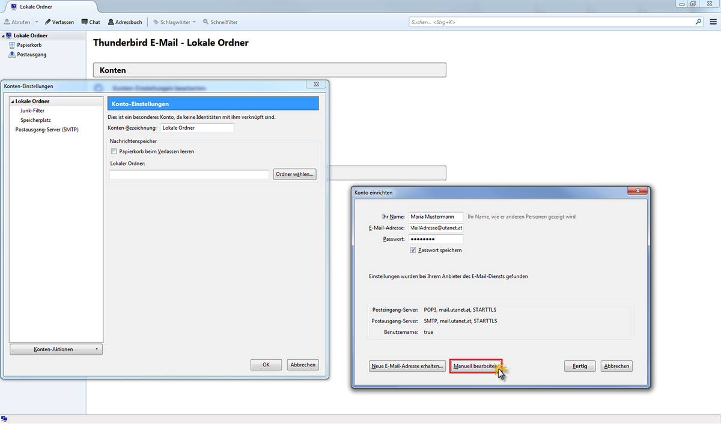Click the Konten-Bezeichnung input field
Image resolution: width=721 pixels, height=424 pixels.
196,128
